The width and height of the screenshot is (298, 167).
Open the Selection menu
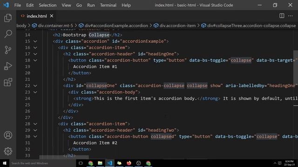pos(47,5)
